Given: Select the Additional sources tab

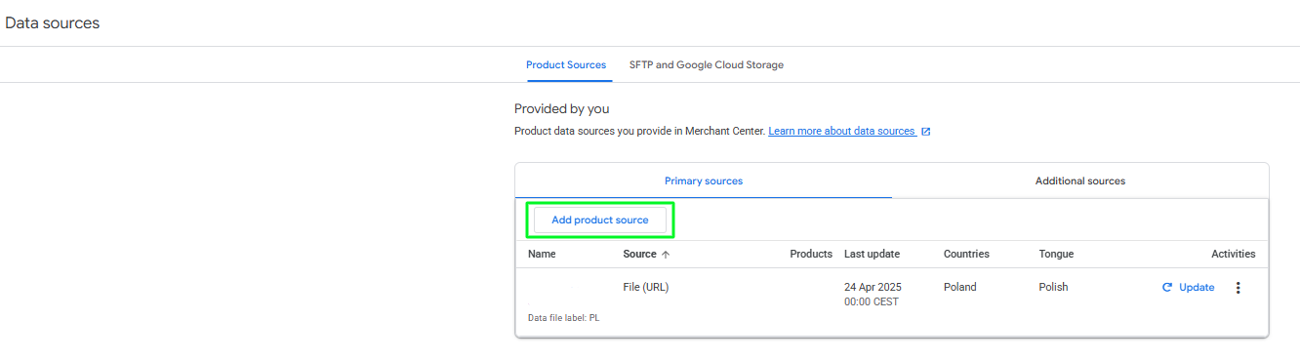Looking at the screenshot, I should pyautogui.click(x=1080, y=181).
